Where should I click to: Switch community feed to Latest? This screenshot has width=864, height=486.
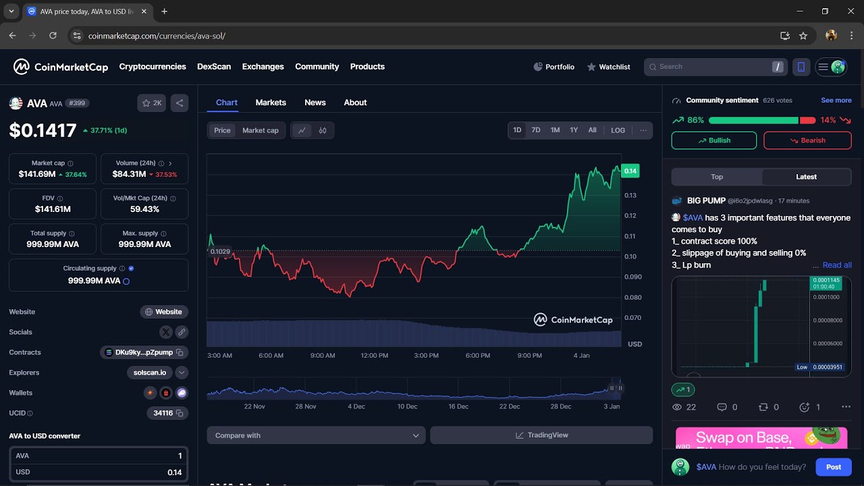click(x=807, y=177)
